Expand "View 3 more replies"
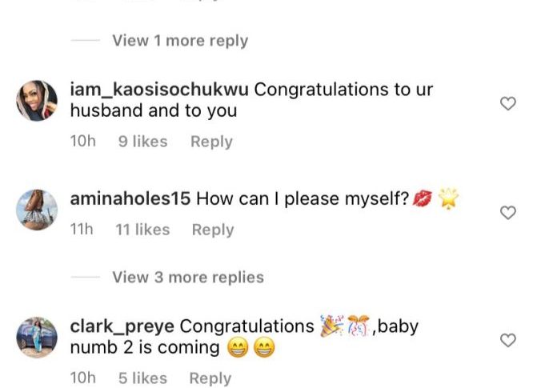Screen dimensions: 545x388 tap(187, 278)
